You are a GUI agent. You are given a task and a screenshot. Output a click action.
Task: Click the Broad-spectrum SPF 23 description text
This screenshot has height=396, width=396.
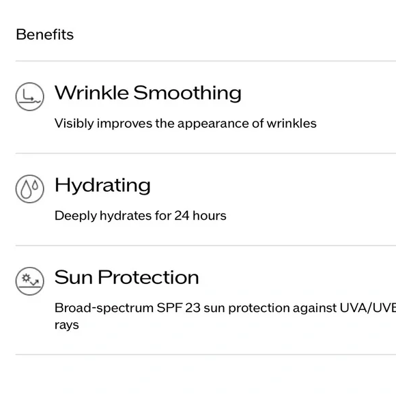[225, 316]
